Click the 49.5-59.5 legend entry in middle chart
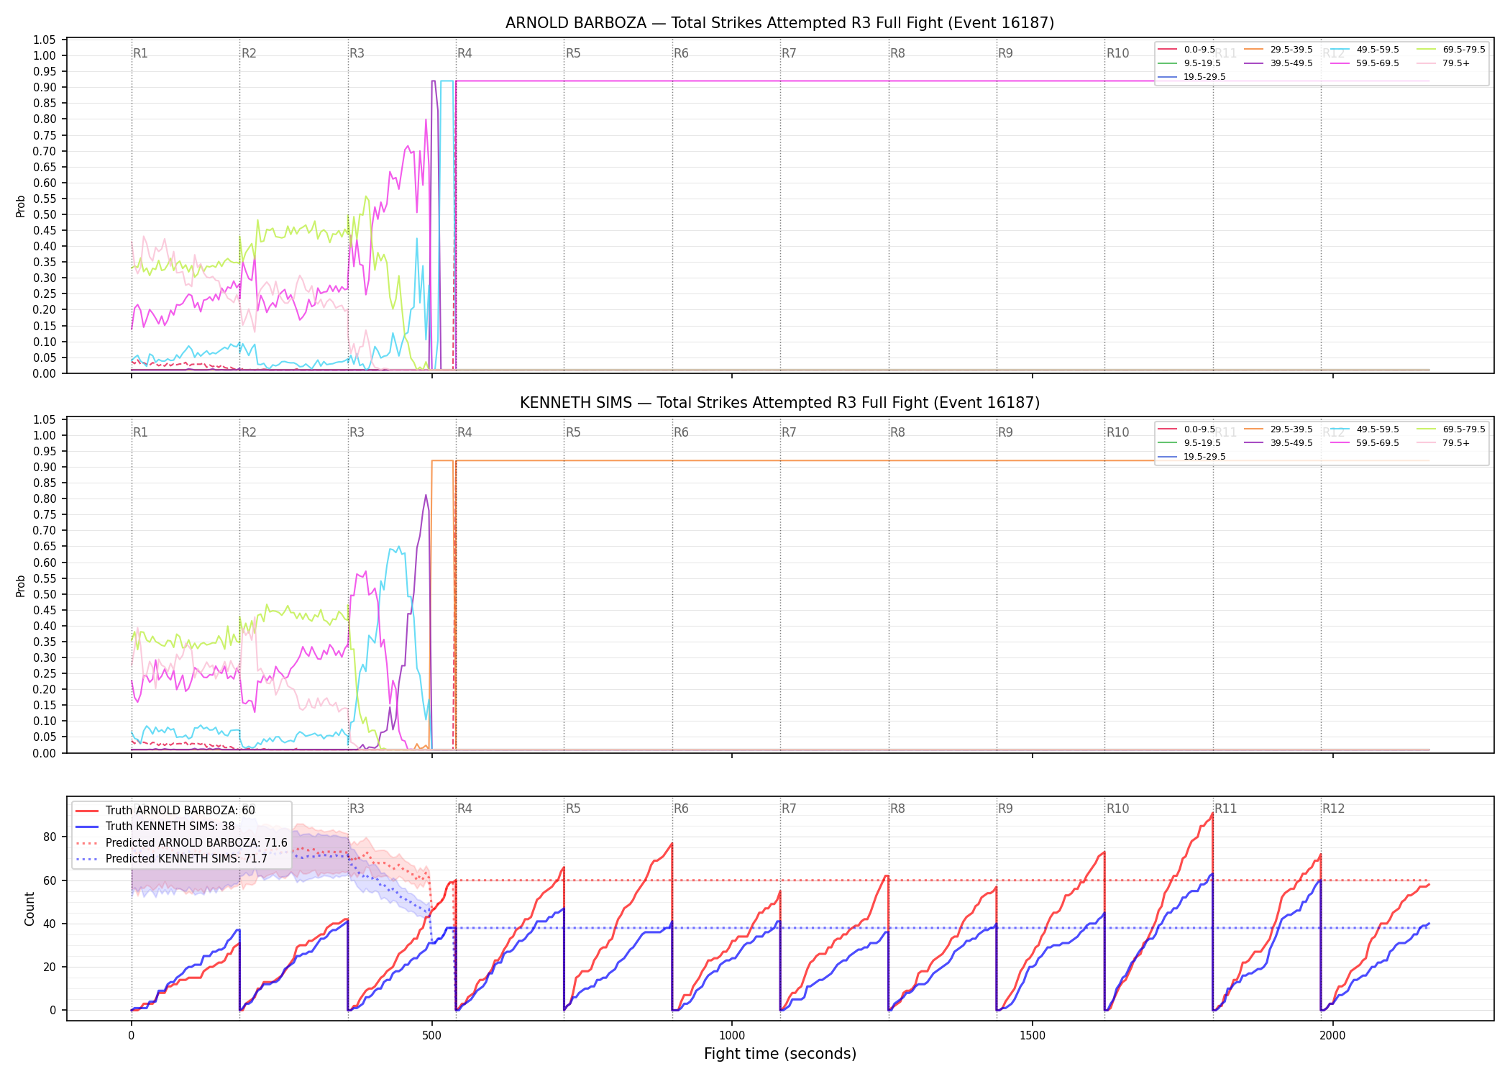 pos(1365,429)
